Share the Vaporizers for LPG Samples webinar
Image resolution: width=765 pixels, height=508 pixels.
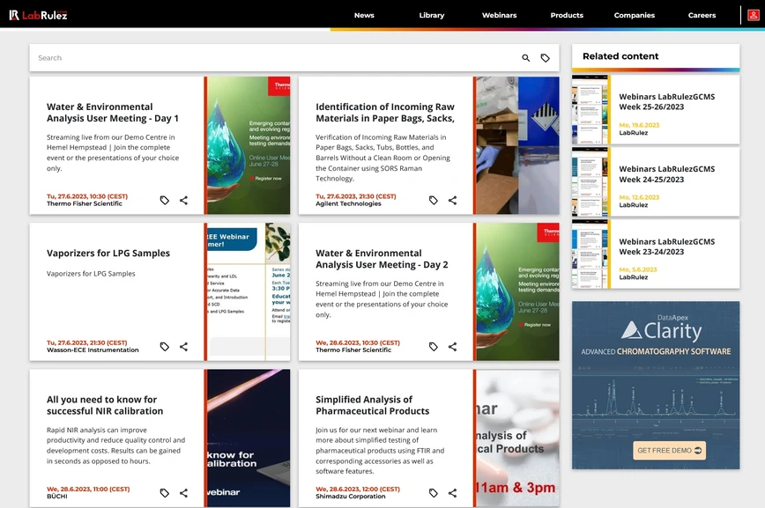point(183,347)
